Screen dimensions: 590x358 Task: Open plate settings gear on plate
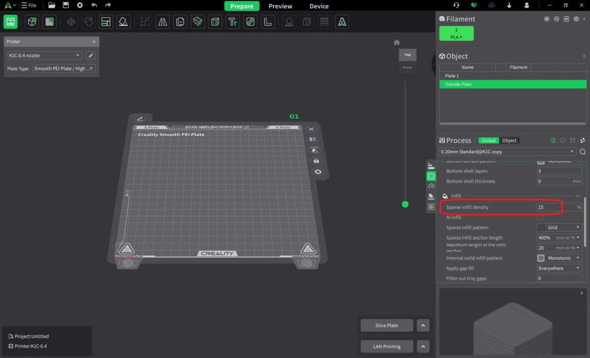pyautogui.click(x=318, y=172)
